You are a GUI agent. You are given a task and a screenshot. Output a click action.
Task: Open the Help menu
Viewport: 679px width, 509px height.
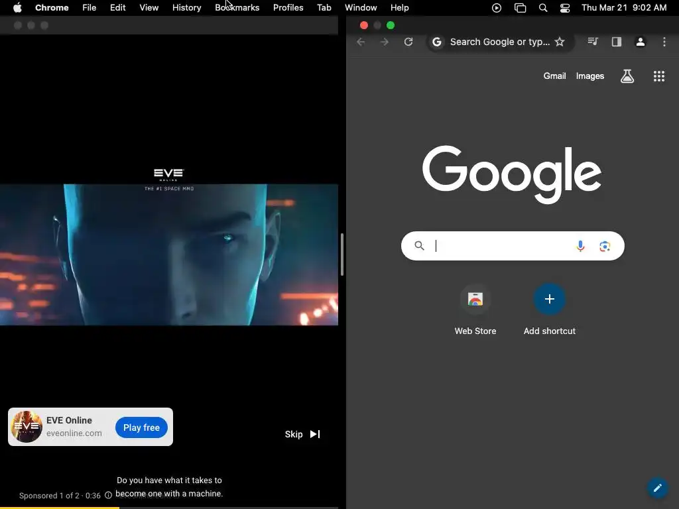point(399,8)
